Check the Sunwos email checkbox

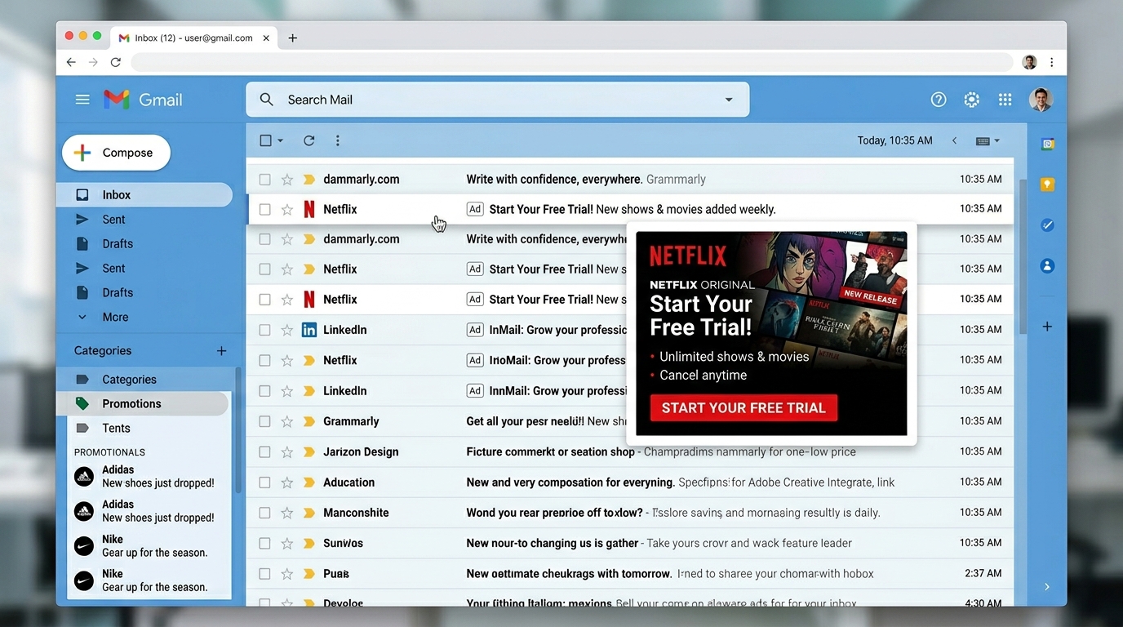point(264,543)
